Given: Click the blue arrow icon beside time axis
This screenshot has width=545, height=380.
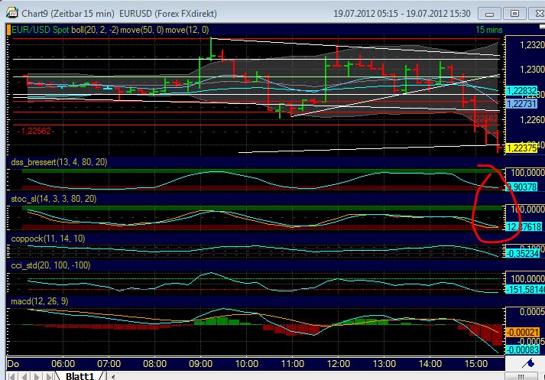Looking at the screenshot, I should click(x=529, y=363).
